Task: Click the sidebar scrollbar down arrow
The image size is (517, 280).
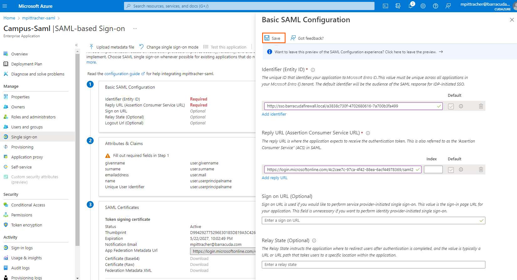Action: [77, 278]
